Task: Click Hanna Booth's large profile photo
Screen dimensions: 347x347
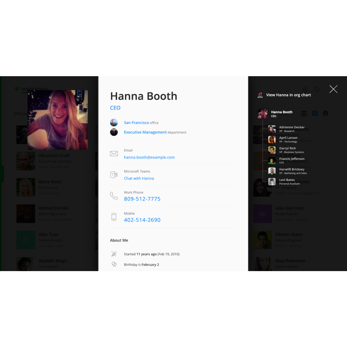Action: pyautogui.click(x=58, y=120)
